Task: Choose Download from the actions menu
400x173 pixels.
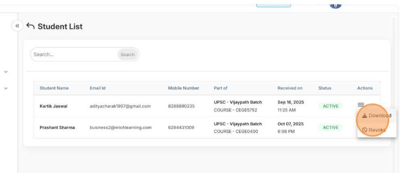Action: point(376,116)
